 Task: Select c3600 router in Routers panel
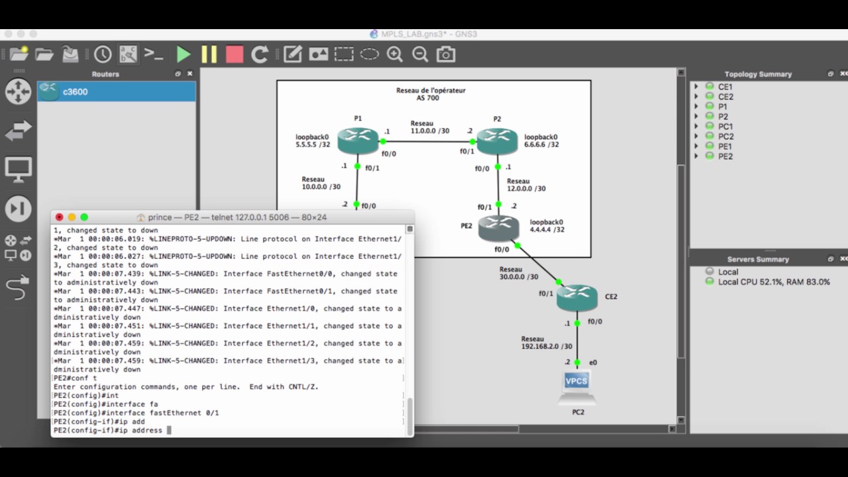coord(117,91)
